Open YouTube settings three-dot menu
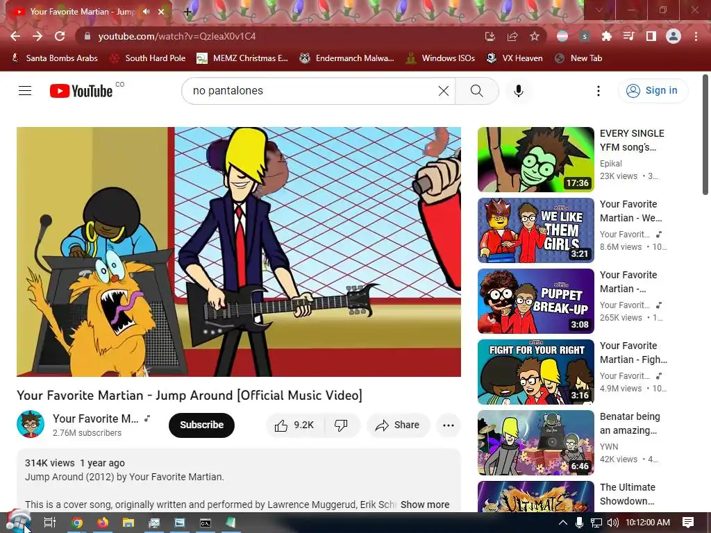Screen dimensions: 711x533 (598, 91)
